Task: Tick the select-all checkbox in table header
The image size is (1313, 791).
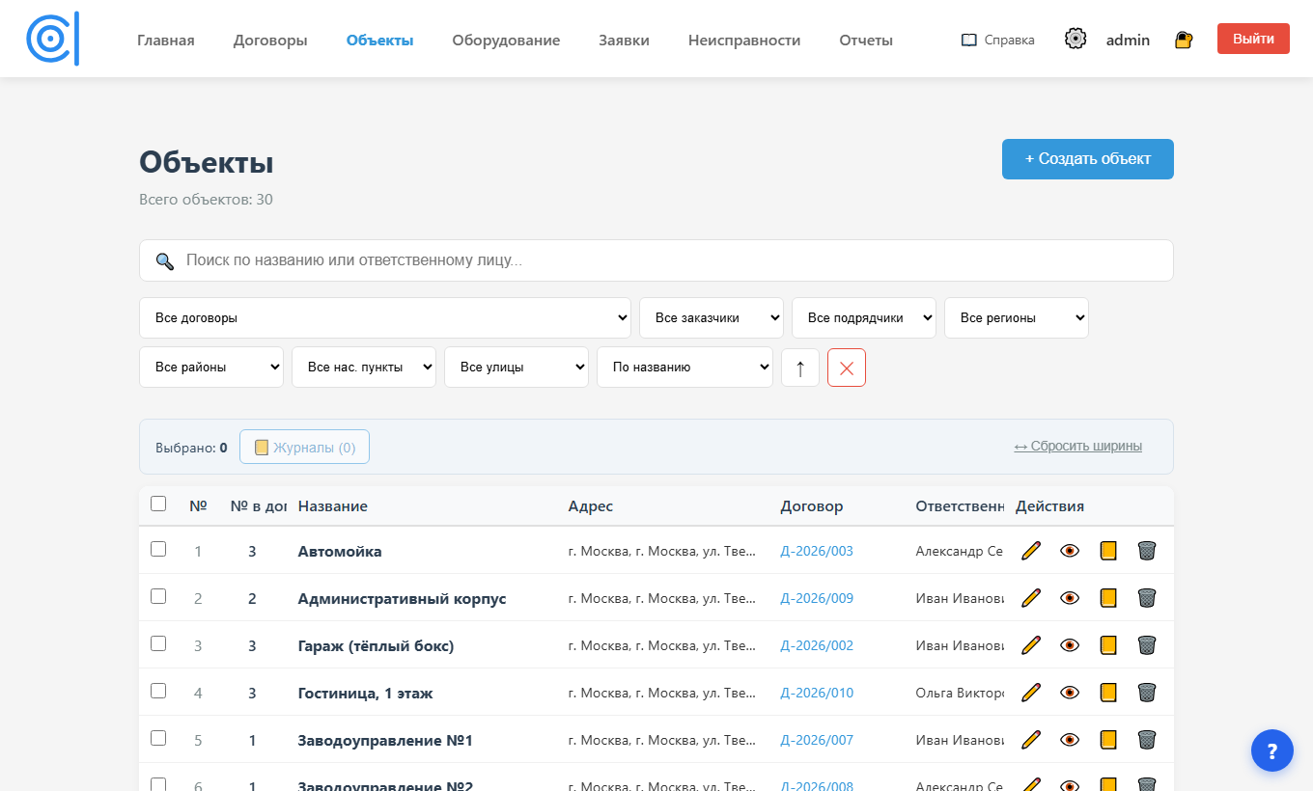Action: coord(158,504)
